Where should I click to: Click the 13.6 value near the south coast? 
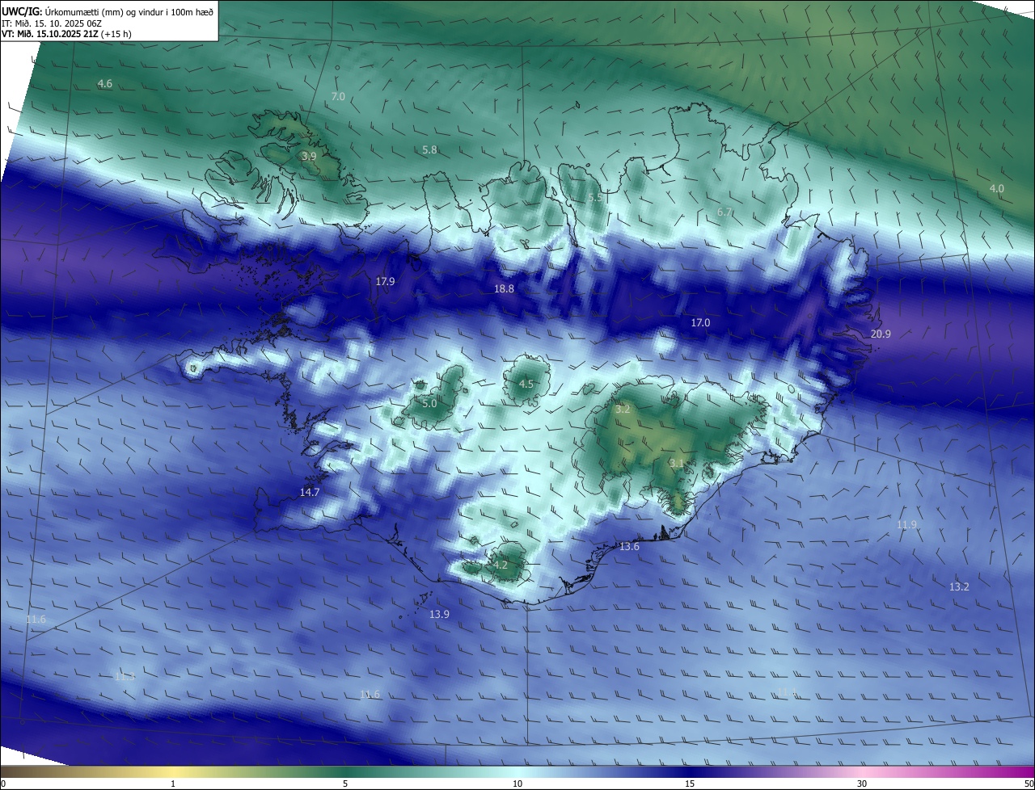pos(629,547)
